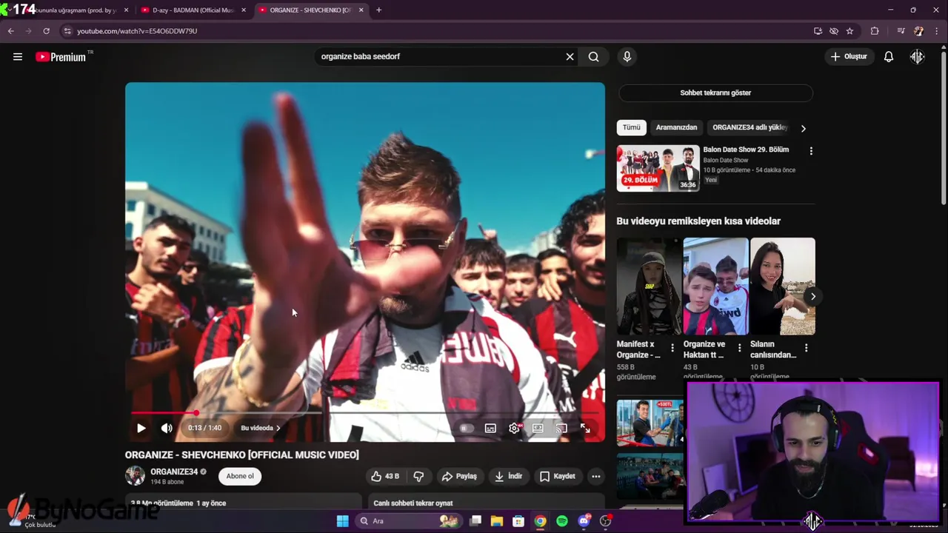Close the D-azy BADMAN tab
Image resolution: width=948 pixels, height=533 pixels.
244,10
